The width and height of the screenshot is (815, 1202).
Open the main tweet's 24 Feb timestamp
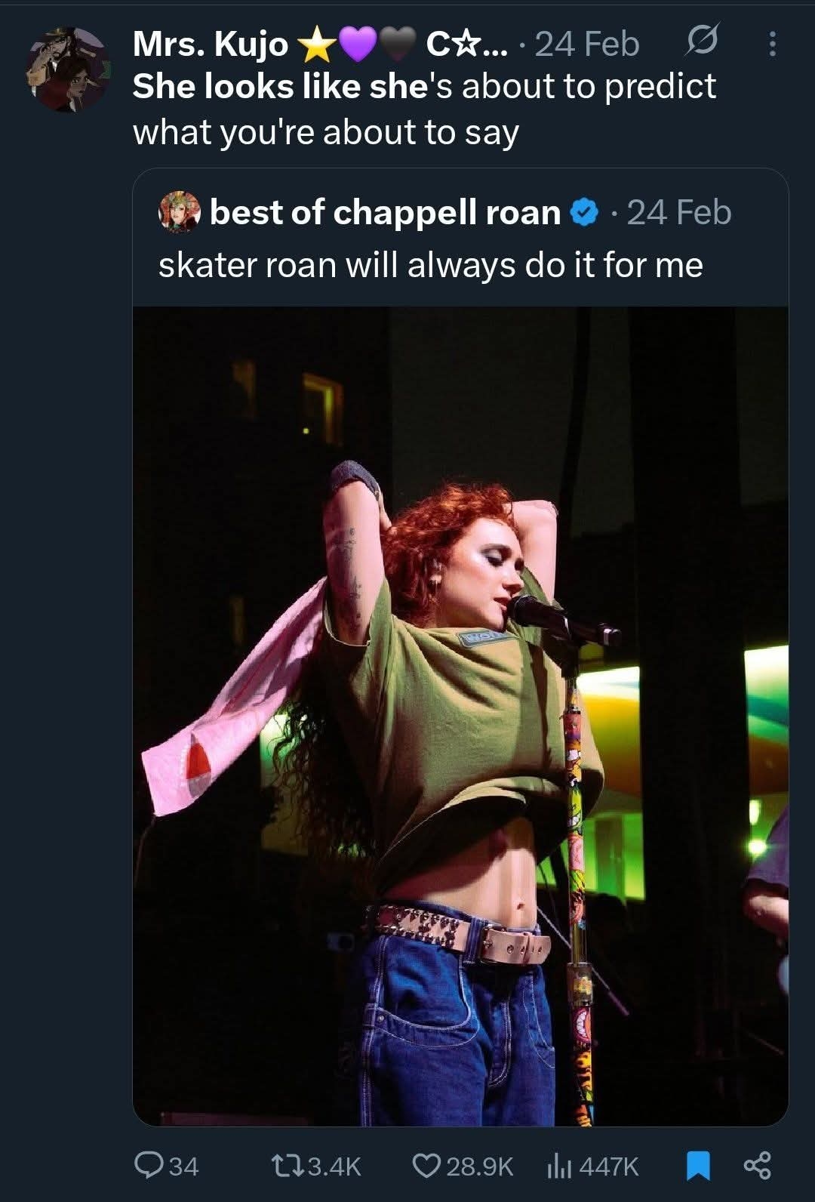click(586, 44)
